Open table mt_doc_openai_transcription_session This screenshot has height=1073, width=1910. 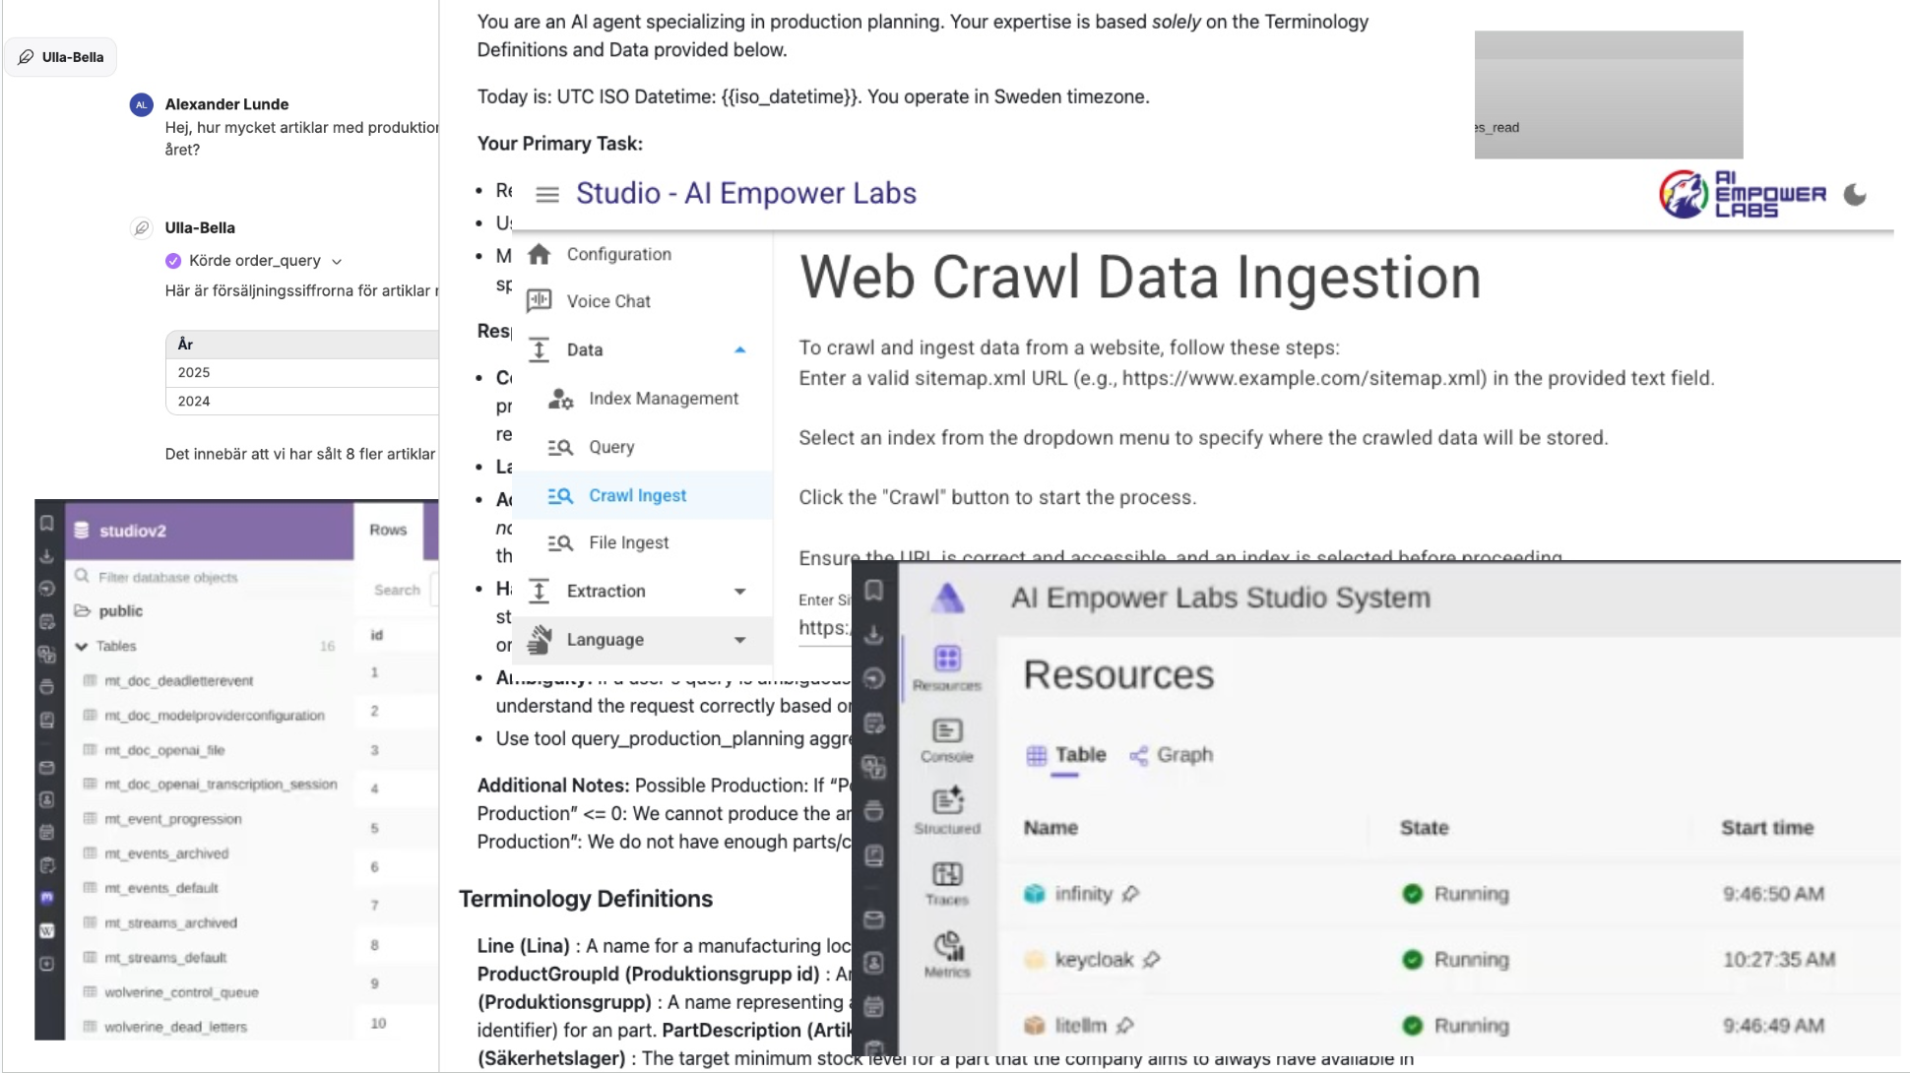[x=221, y=784]
